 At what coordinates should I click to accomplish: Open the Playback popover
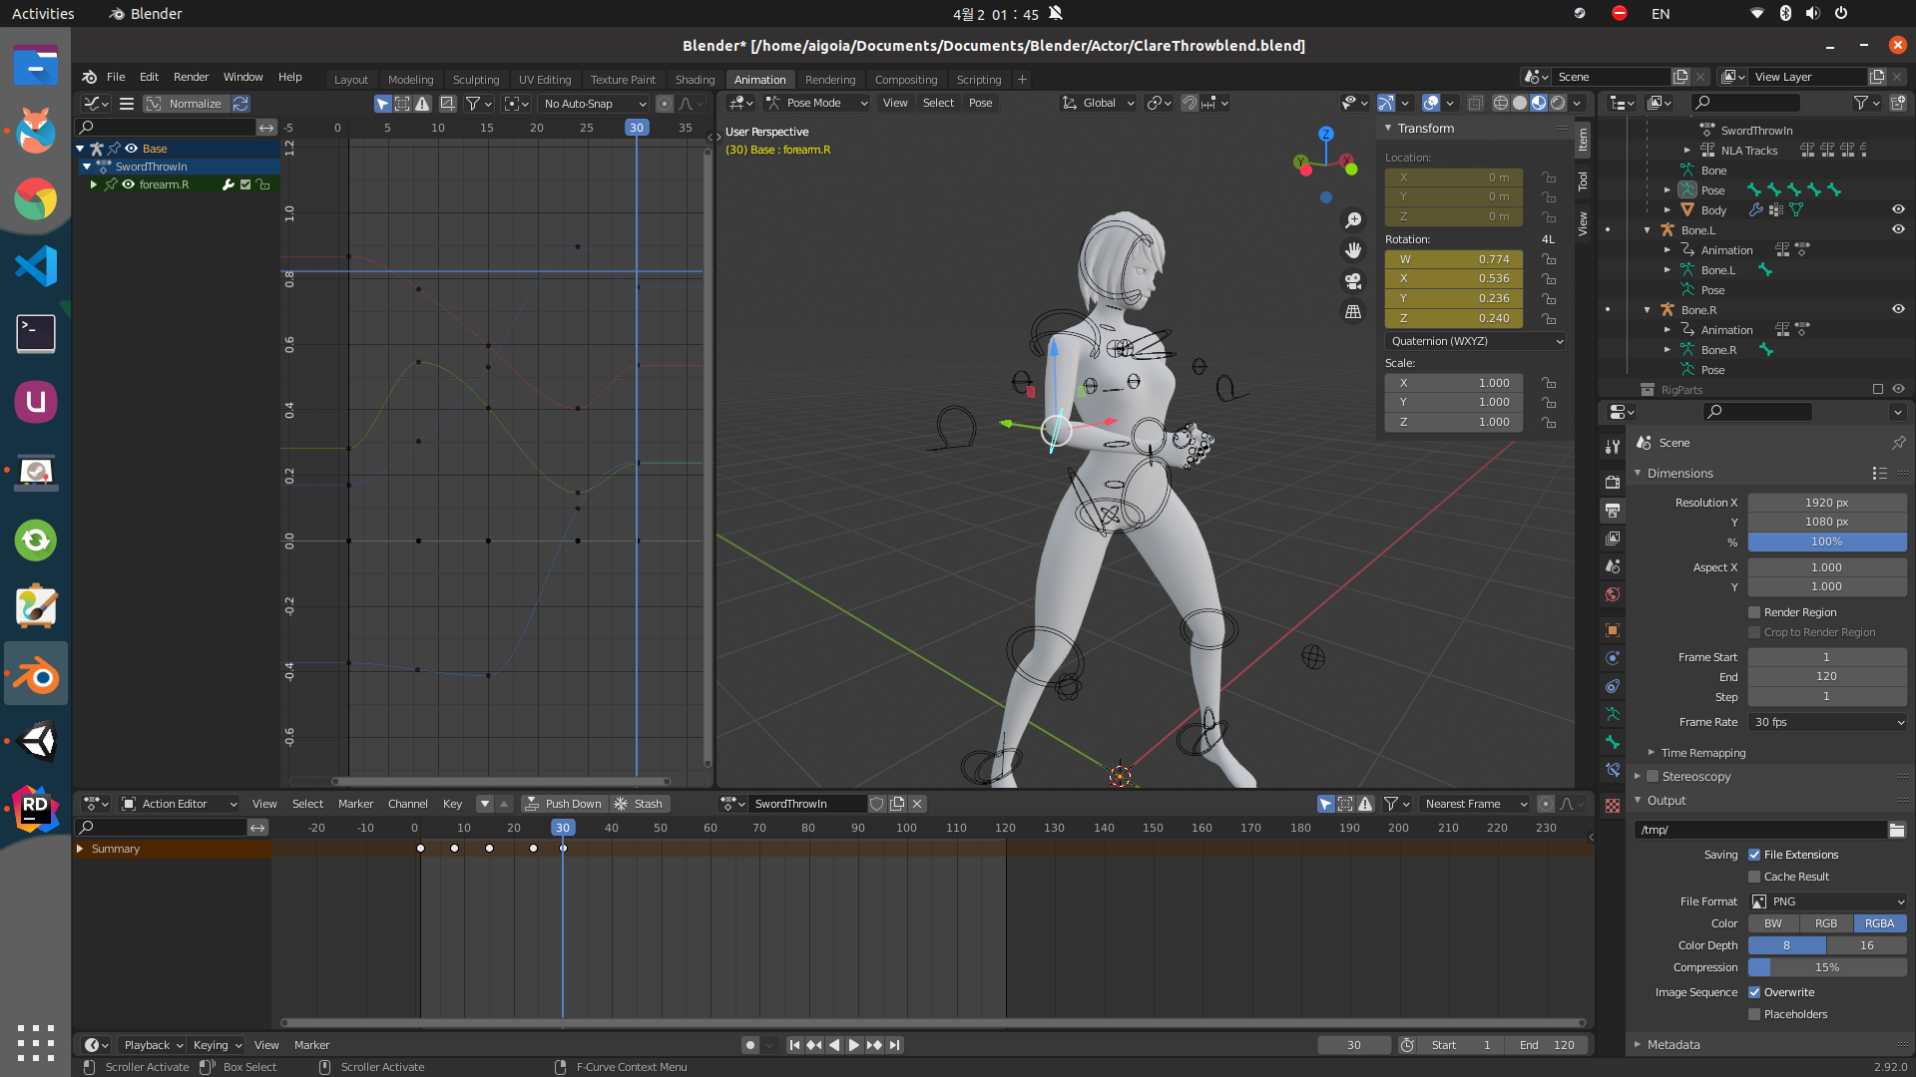[x=153, y=1045]
